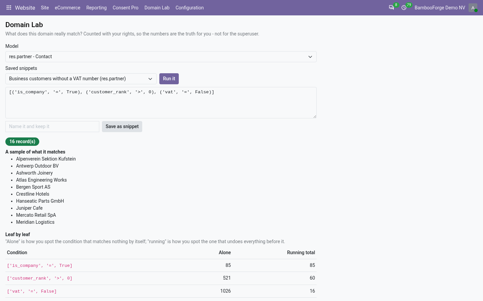Open the Model dropdown res.partner - Contact
This screenshot has width=483, height=301.
(x=161, y=57)
